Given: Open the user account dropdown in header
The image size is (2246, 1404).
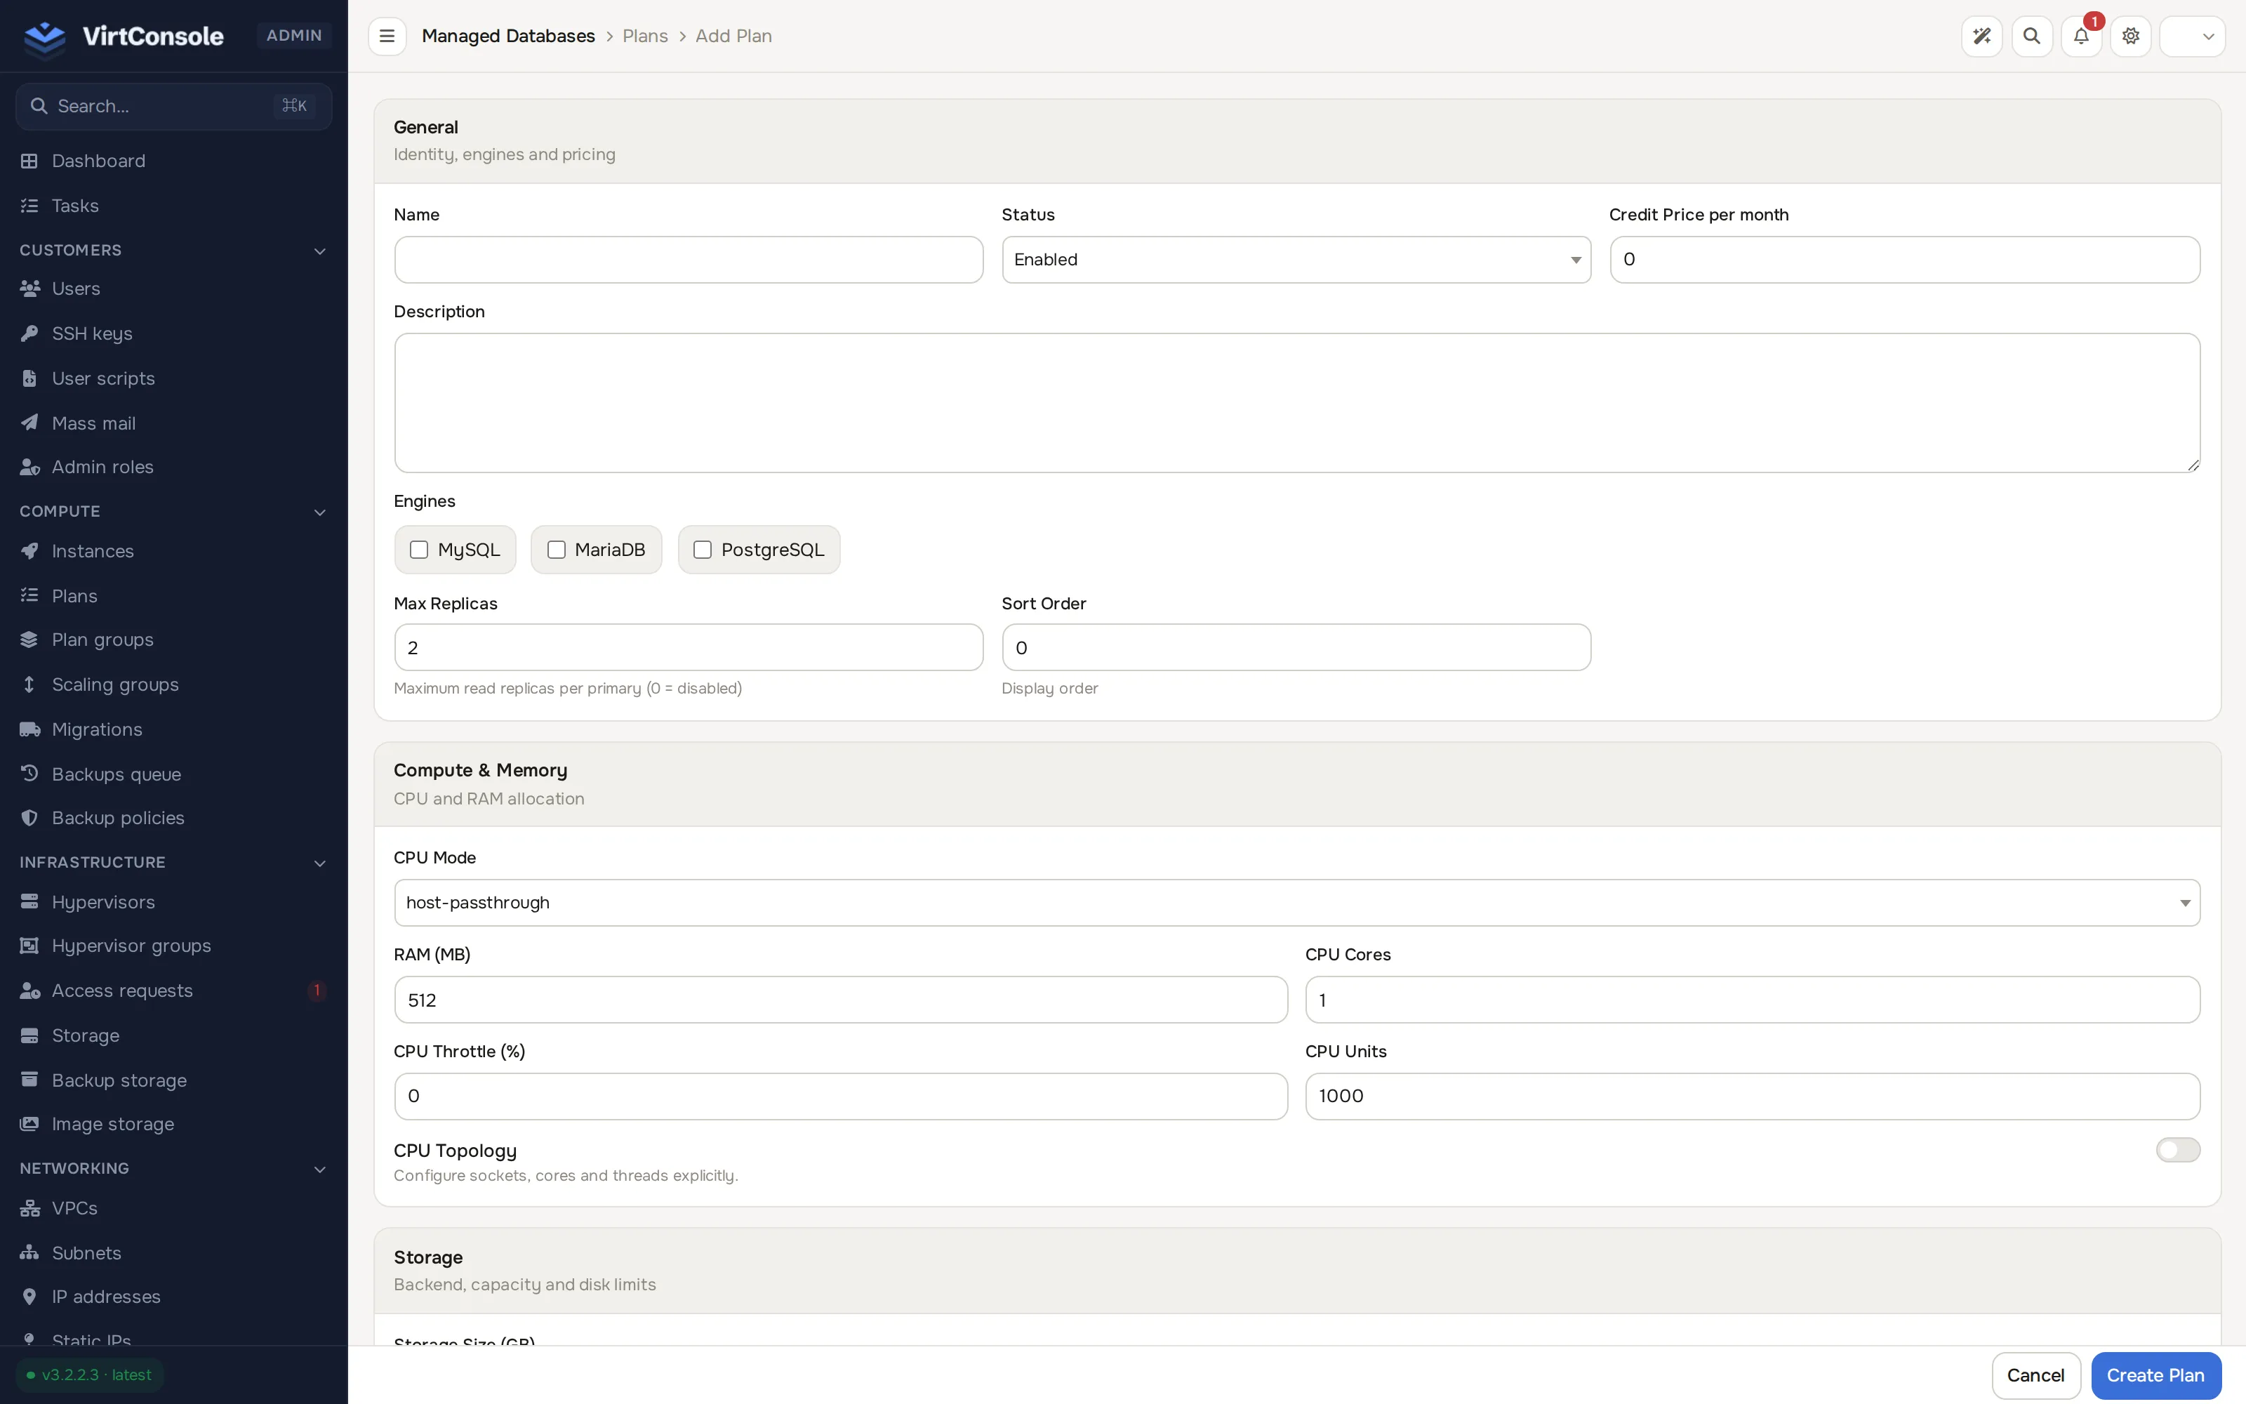Looking at the screenshot, I should pyautogui.click(x=2192, y=37).
